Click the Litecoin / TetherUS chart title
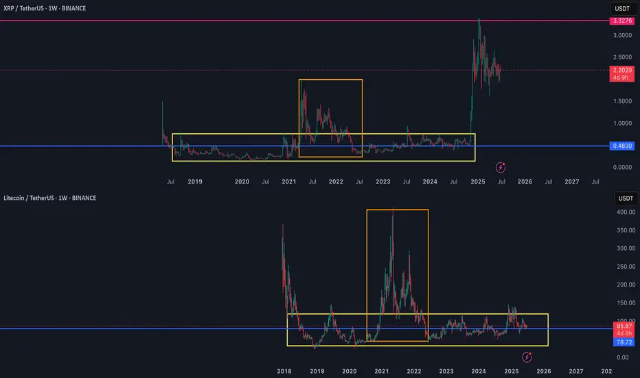This screenshot has height=378, width=640. pyautogui.click(x=50, y=198)
